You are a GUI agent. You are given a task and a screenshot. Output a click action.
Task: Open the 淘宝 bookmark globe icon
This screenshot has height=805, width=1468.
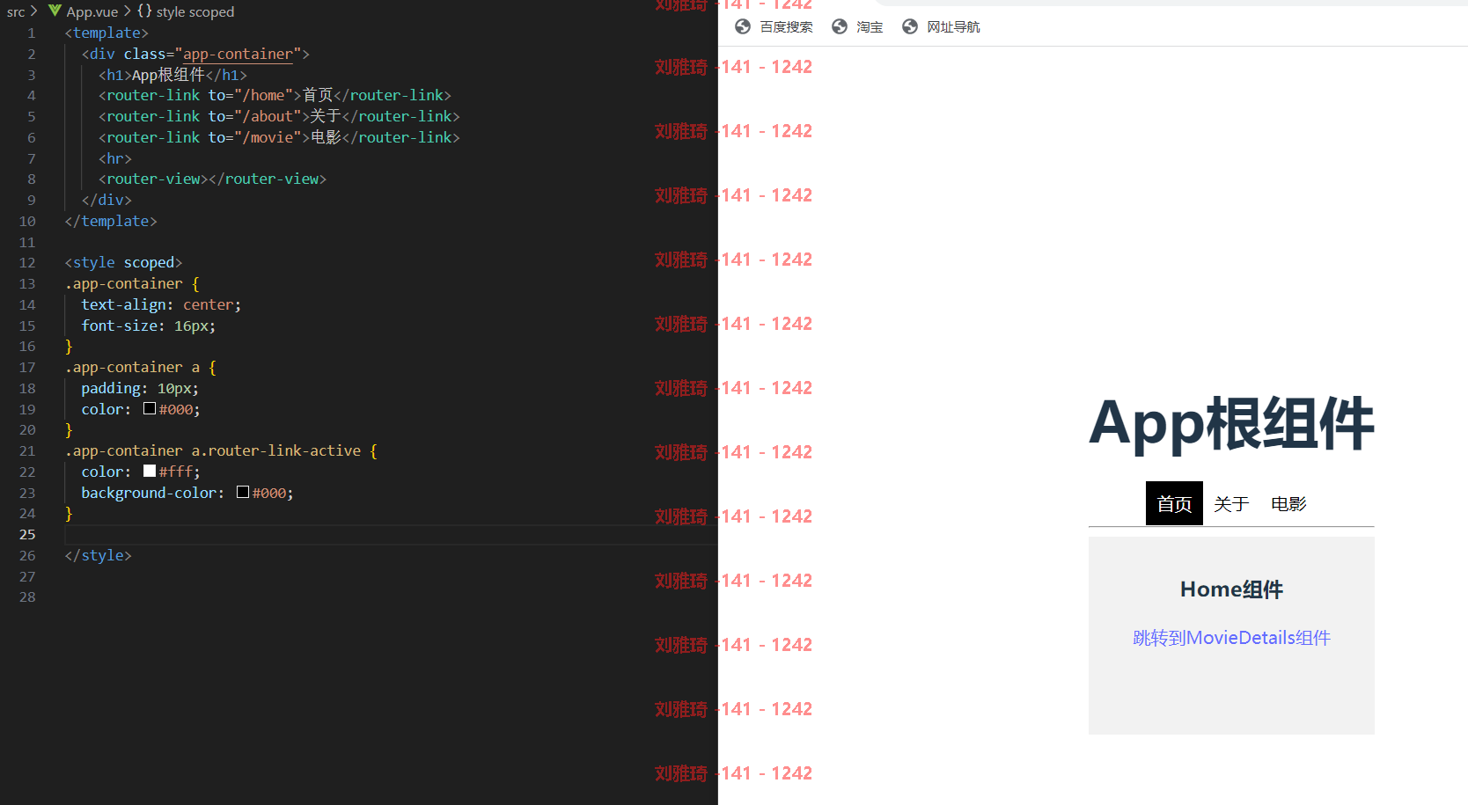point(840,26)
